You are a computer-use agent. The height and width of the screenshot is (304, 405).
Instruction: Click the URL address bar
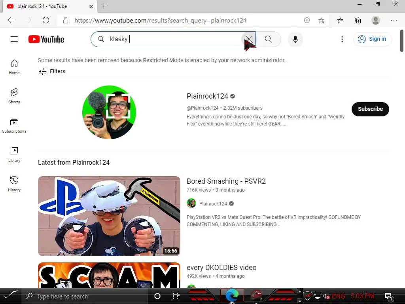[160, 21]
